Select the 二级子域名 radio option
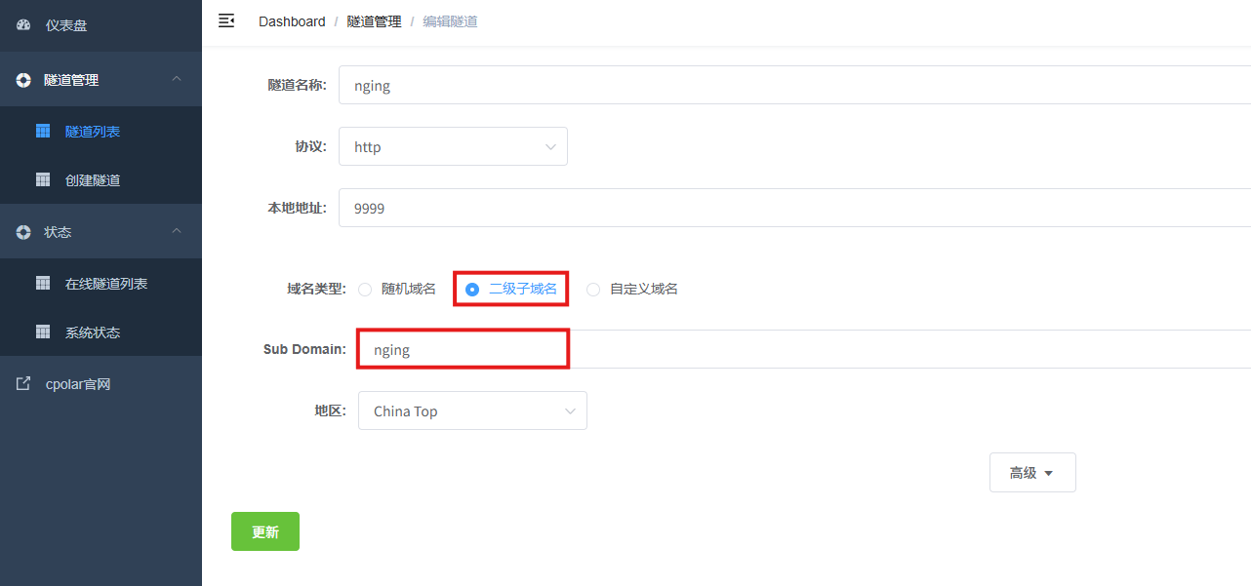1251x586 pixels. pyautogui.click(x=472, y=289)
